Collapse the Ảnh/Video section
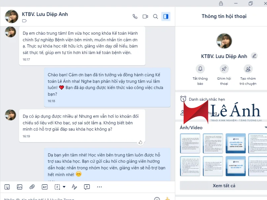Screen dimensions: 267x200 tap(266, 127)
